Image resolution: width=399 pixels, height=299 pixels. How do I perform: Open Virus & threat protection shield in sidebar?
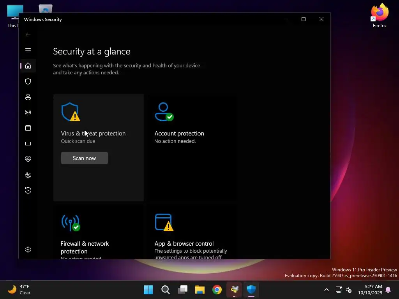pos(28,81)
